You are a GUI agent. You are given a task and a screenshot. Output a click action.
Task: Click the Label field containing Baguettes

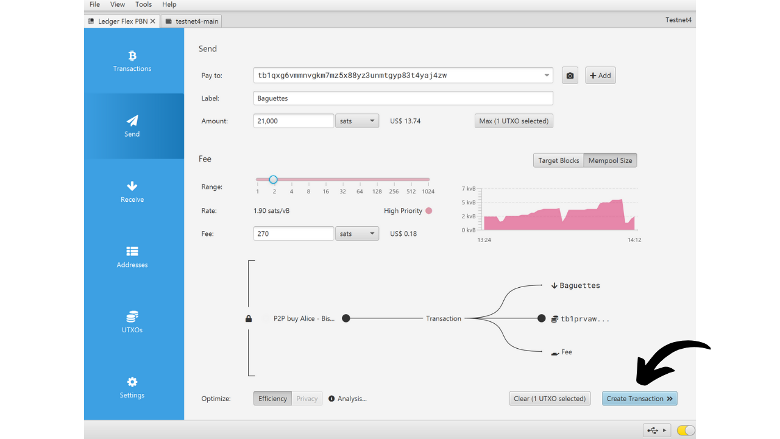tap(403, 98)
